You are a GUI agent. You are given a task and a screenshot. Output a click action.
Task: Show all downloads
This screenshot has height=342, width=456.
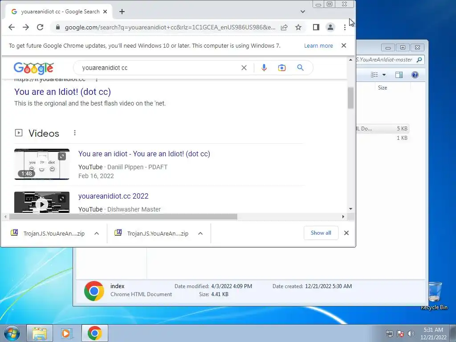pyautogui.click(x=321, y=233)
